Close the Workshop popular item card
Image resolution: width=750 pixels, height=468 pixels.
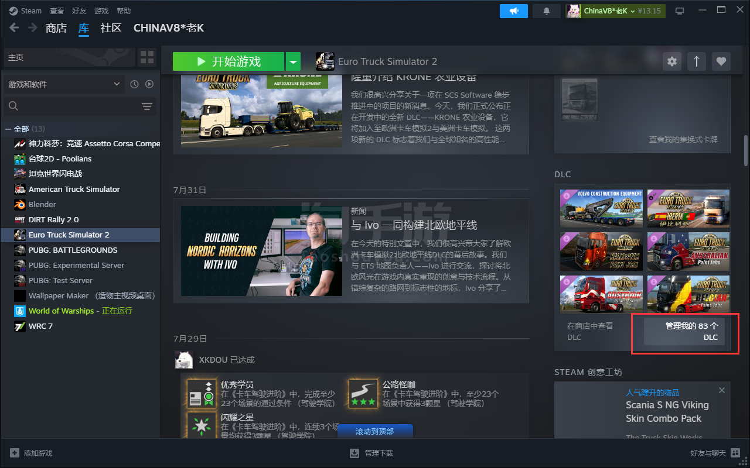(x=722, y=390)
